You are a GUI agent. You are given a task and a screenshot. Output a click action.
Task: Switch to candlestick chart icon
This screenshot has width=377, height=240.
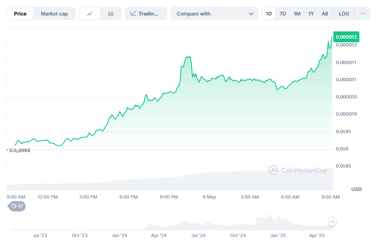(111, 14)
